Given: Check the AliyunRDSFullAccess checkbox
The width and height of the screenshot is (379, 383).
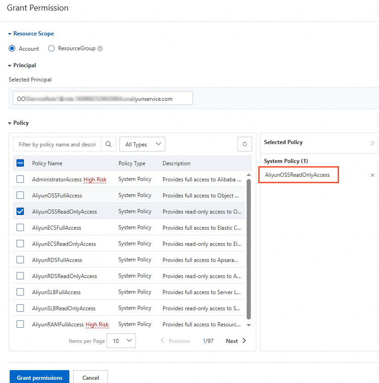Looking at the screenshot, I should coord(20,260).
